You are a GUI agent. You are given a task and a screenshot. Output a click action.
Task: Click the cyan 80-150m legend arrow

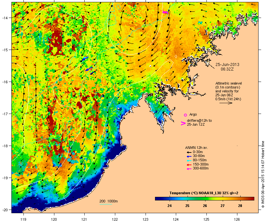click(189, 161)
